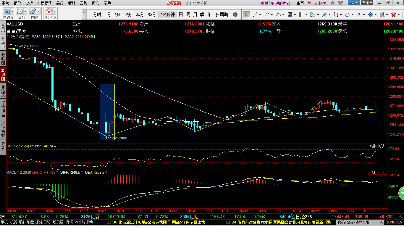The width and height of the screenshot is (404, 227).
Task: Open the 智能 menu
Action: pos(72,3)
